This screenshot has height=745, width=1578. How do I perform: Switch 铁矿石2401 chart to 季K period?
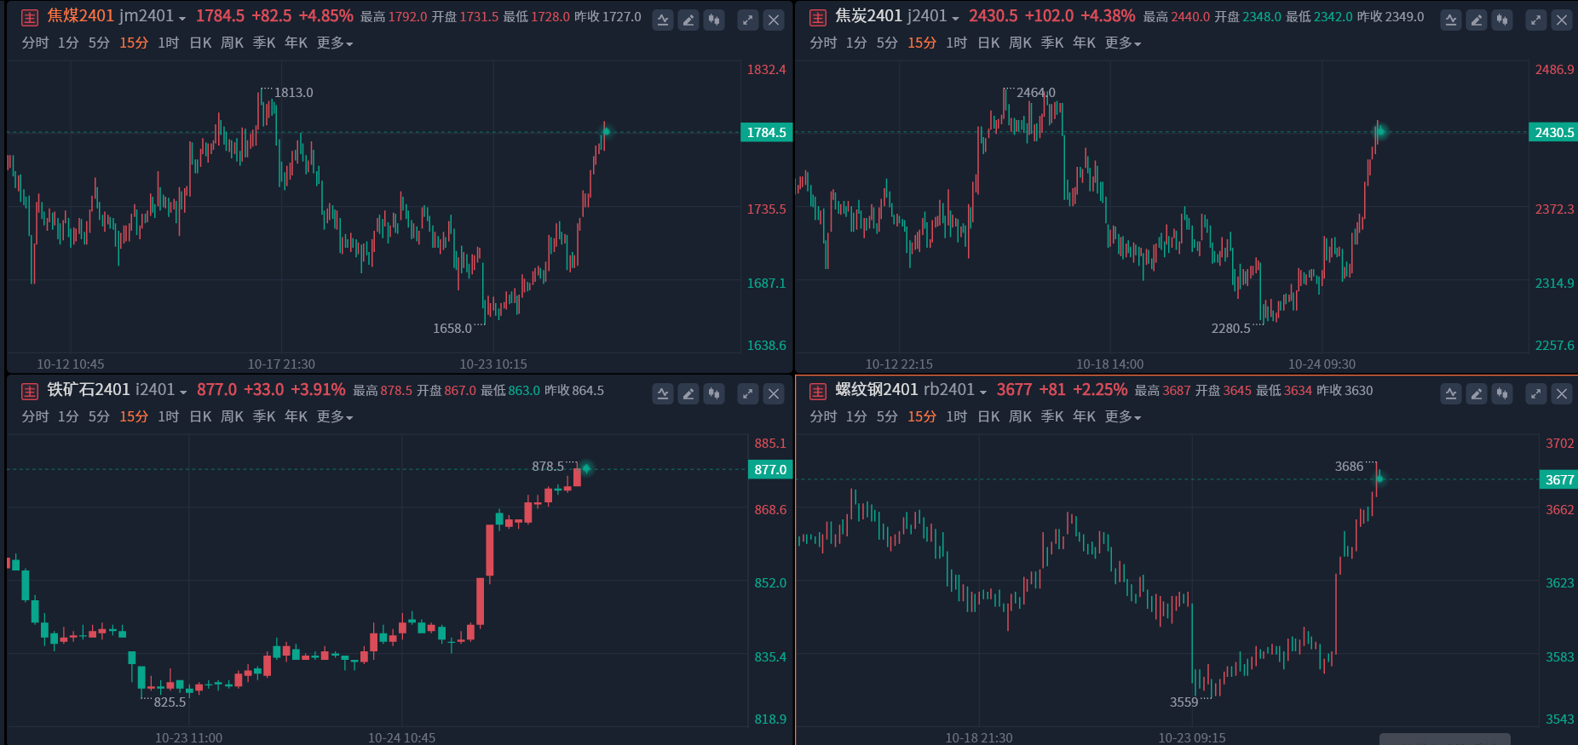coord(264,416)
